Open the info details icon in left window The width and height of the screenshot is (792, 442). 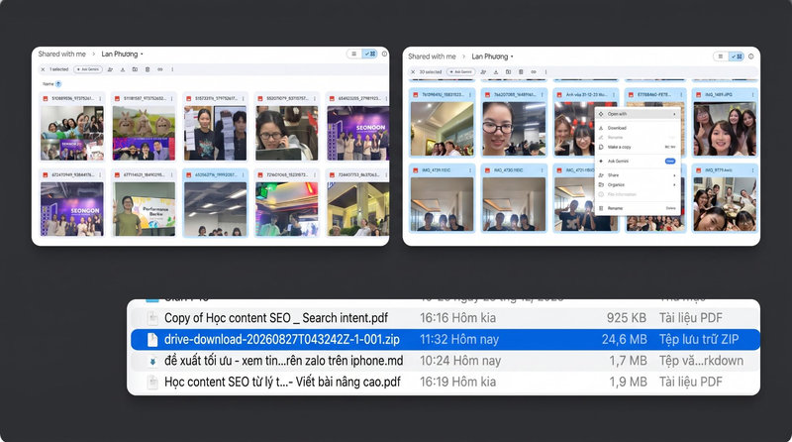click(384, 54)
